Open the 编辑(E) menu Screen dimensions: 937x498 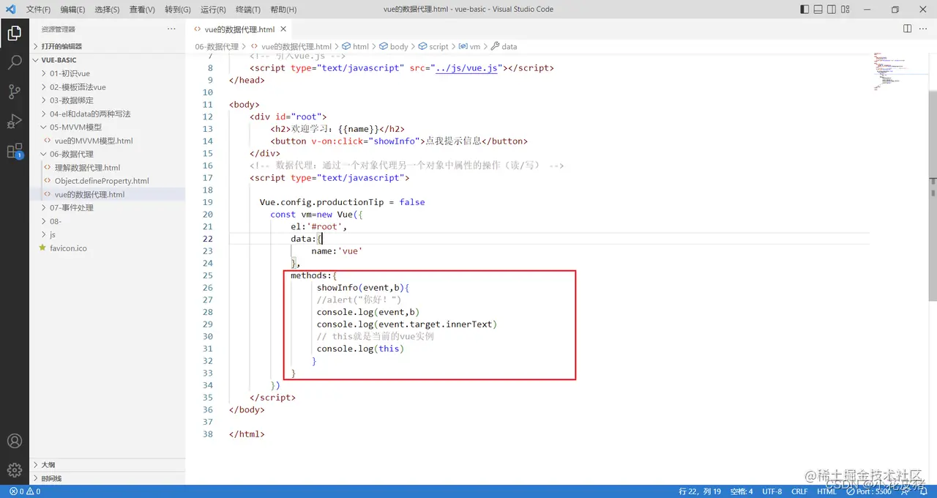(x=72, y=10)
